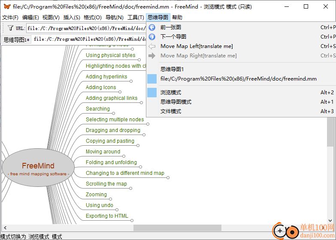Open the Selecting multiple nodes node

tap(115, 120)
